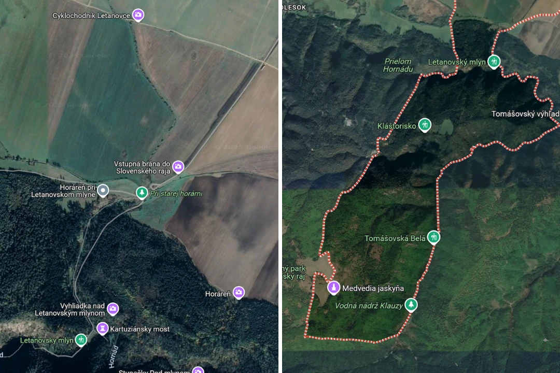Click the Stupačky Pod mlynom pin at bottom edge
This screenshot has width=560, height=373.
[198, 370]
